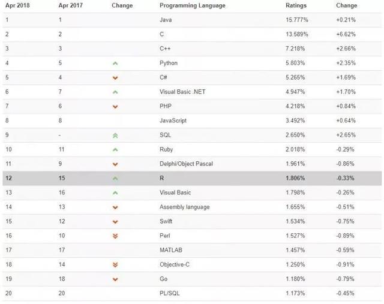Select the Java language name
This screenshot has width=384, height=304.
(x=166, y=20)
